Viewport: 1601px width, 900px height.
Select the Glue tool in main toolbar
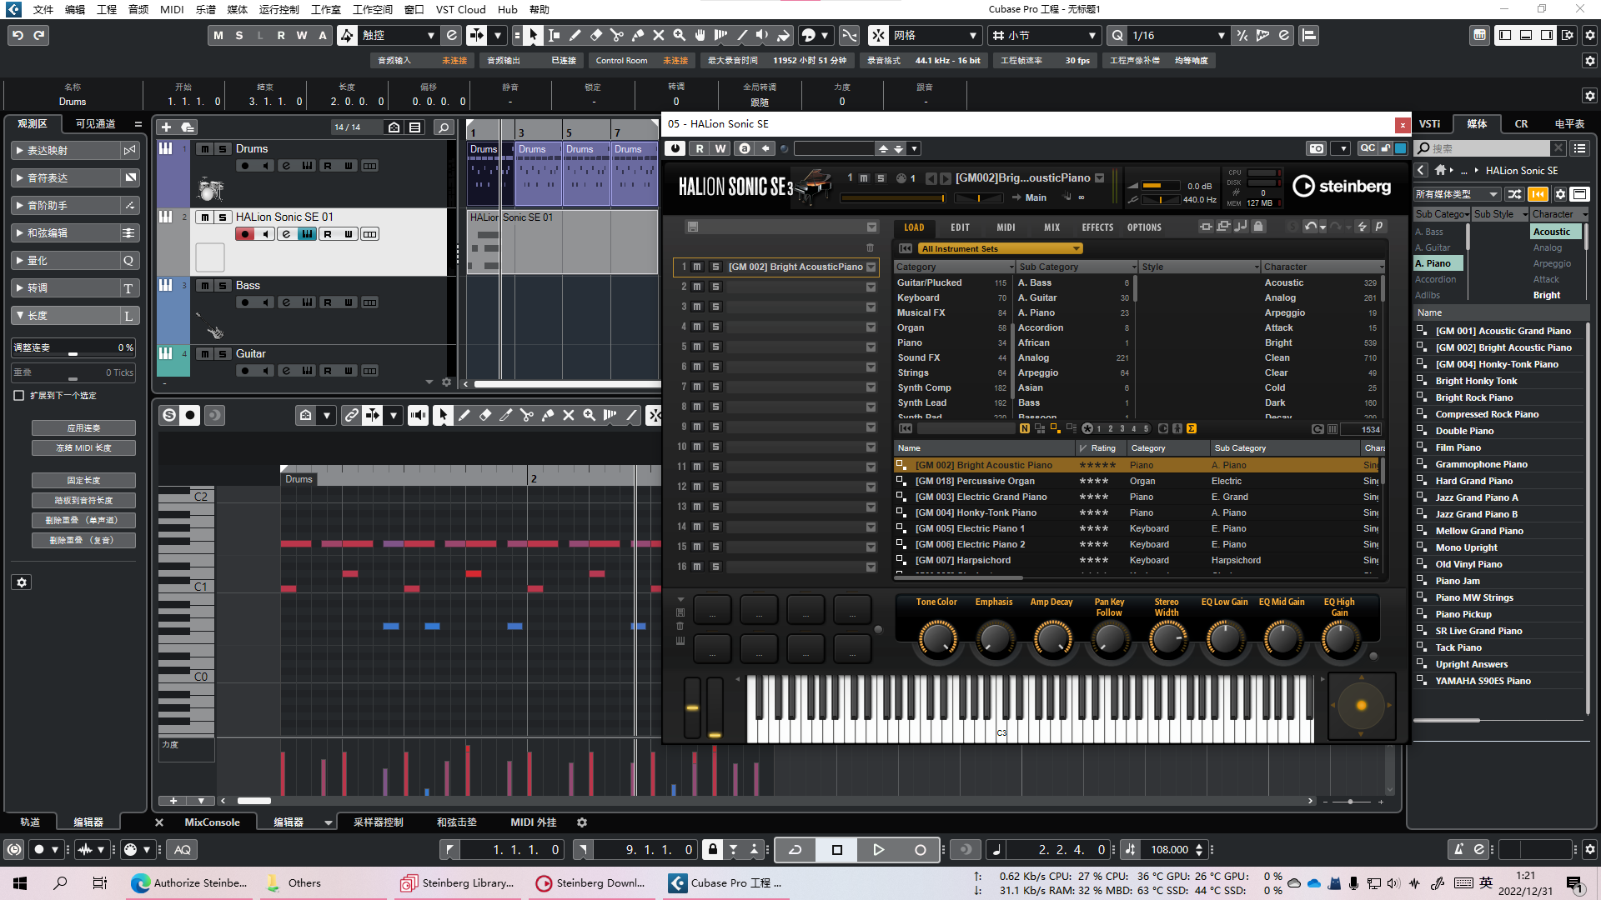pyautogui.click(x=637, y=35)
